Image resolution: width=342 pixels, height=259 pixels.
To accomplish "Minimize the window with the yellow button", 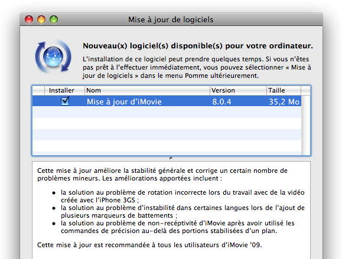I will click(41, 19).
